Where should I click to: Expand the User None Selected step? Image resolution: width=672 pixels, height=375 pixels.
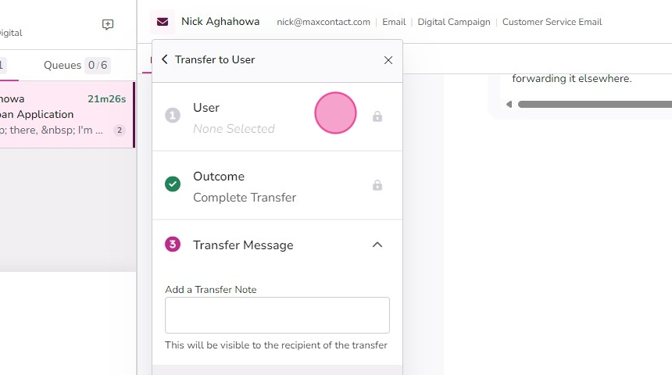point(277,116)
